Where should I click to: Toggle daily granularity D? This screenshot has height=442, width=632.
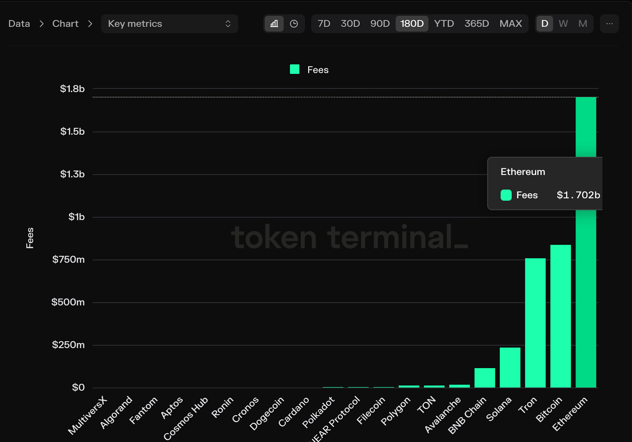point(545,24)
